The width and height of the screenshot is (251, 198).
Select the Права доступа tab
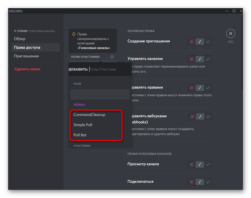[x=36, y=47]
